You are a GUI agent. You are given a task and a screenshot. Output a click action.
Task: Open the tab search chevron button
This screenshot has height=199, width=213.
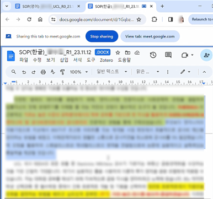coord(7,6)
